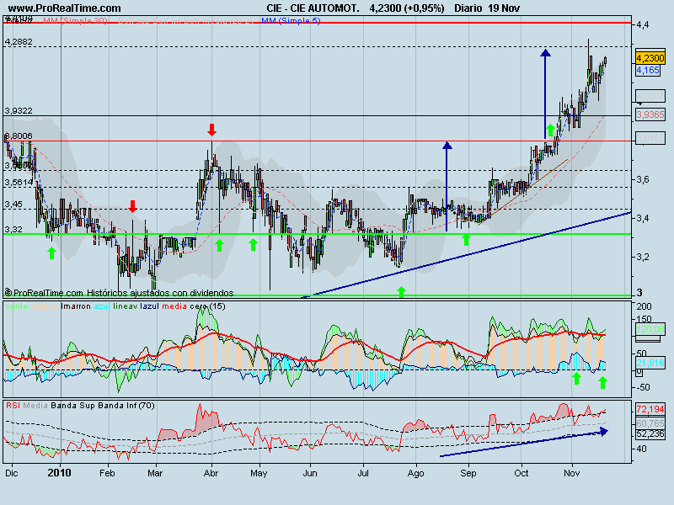Viewport: 674px width, 505px height.
Task: Click the 60,765 RSI value box
Action: pyautogui.click(x=650, y=423)
